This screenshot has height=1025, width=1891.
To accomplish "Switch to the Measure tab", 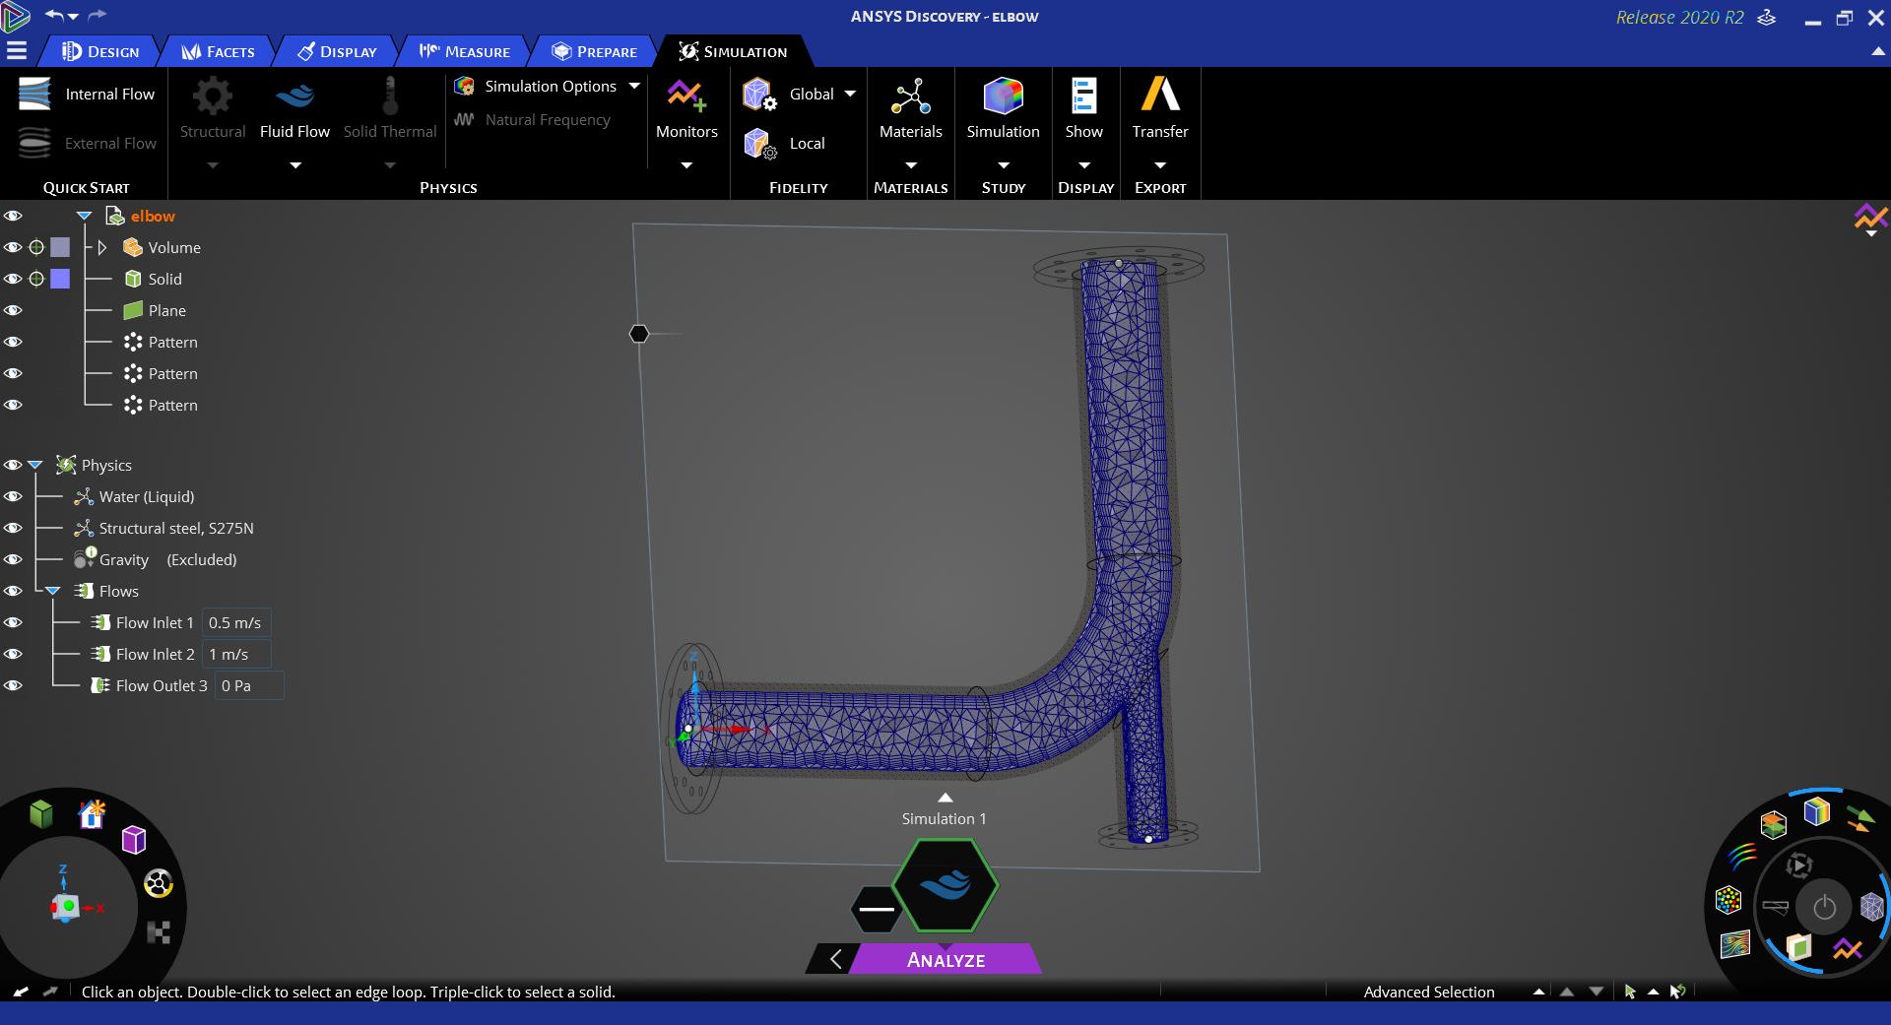I will click(x=464, y=51).
